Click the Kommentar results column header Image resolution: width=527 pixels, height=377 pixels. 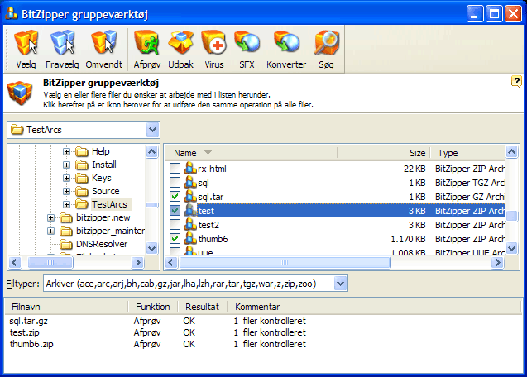click(374, 307)
